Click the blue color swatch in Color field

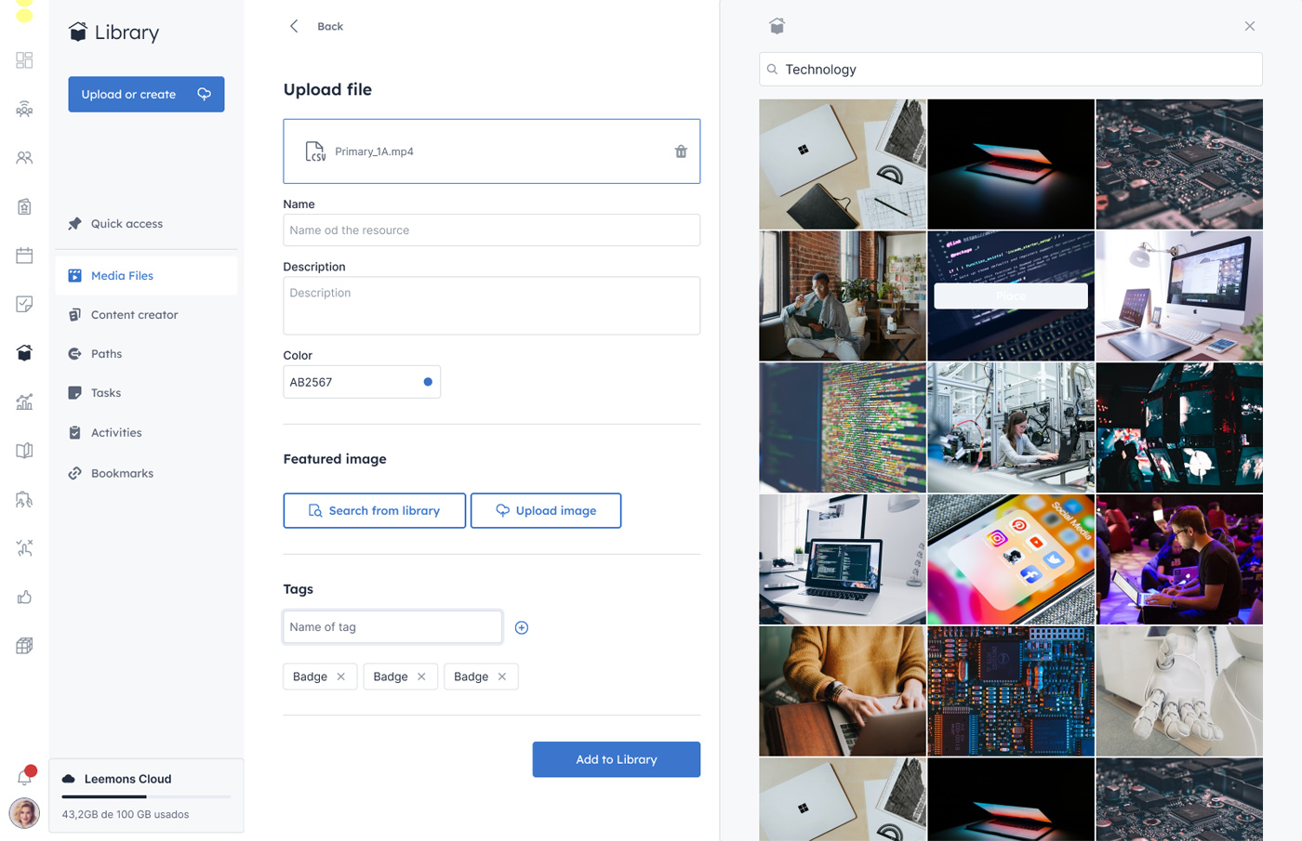click(x=428, y=382)
